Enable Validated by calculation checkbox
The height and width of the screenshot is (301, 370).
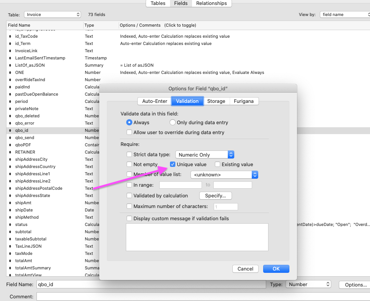pos(129,195)
